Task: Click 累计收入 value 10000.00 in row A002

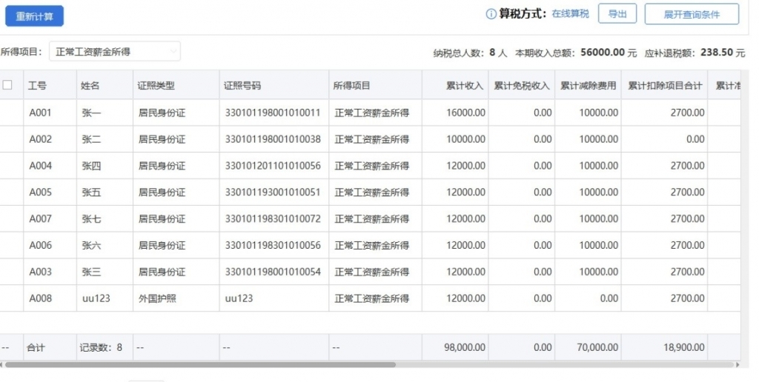Action: pyautogui.click(x=465, y=139)
